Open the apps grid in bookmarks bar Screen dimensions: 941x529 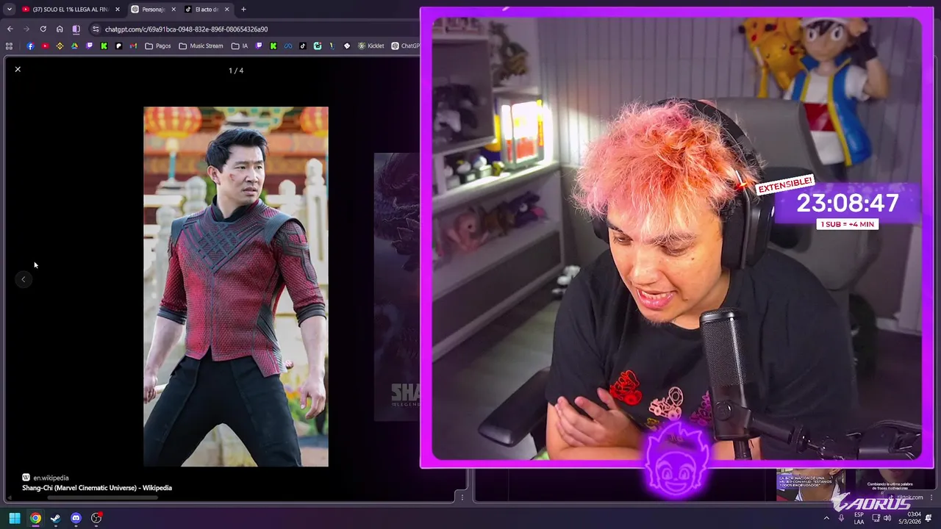(x=9, y=46)
